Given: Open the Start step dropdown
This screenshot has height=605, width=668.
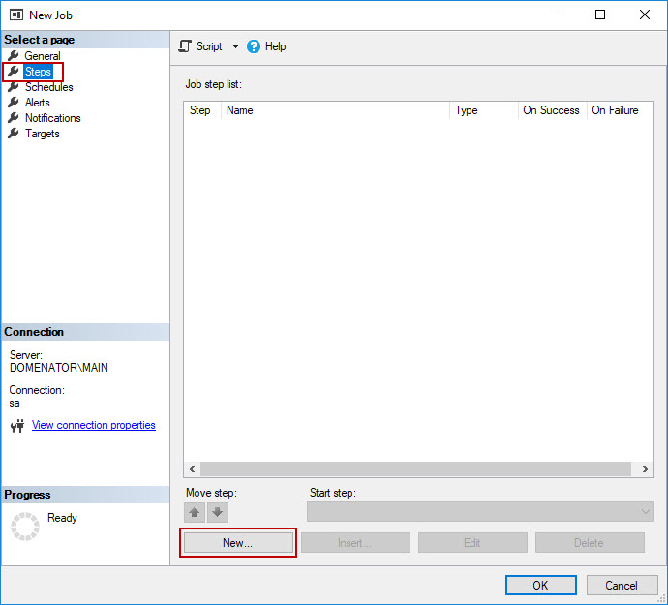Looking at the screenshot, I should [x=480, y=511].
